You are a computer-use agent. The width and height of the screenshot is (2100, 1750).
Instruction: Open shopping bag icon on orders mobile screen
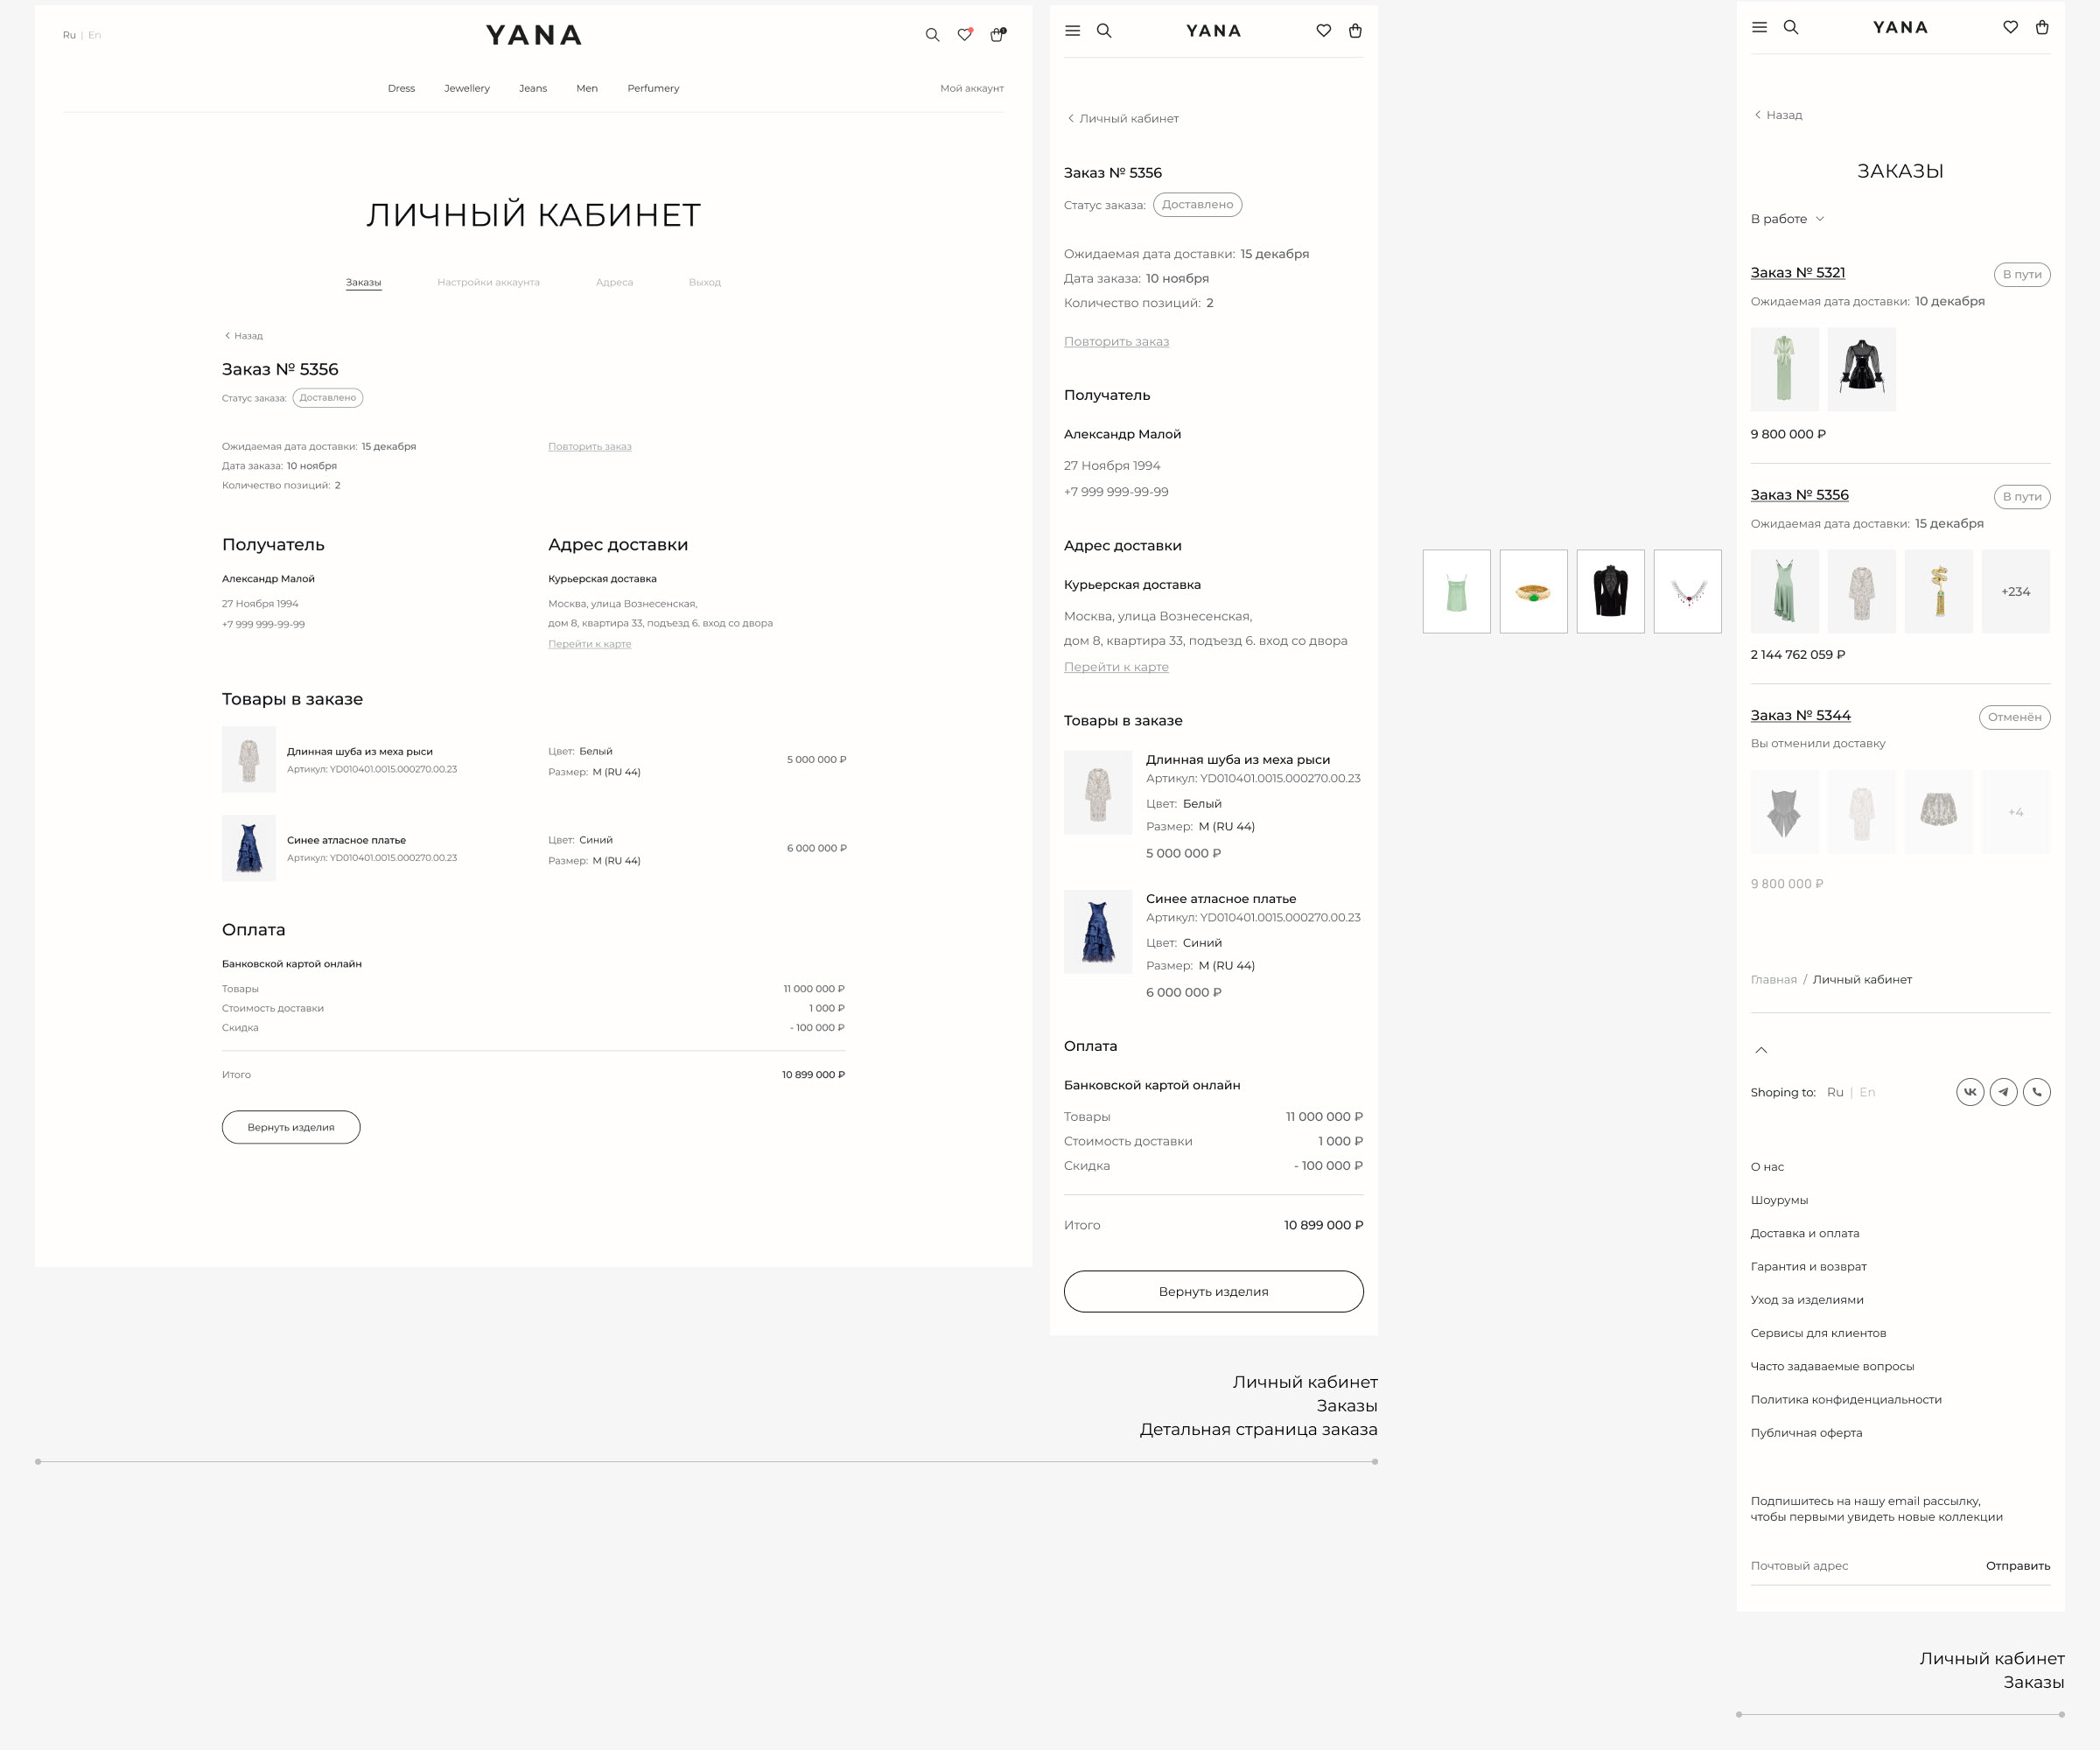coord(2042,28)
